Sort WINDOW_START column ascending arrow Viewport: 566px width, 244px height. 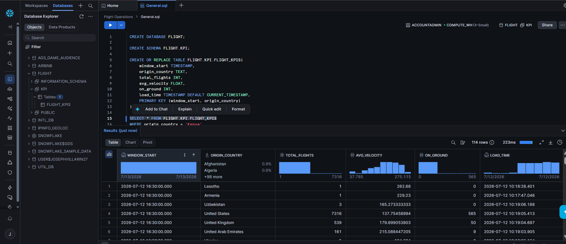(194, 155)
